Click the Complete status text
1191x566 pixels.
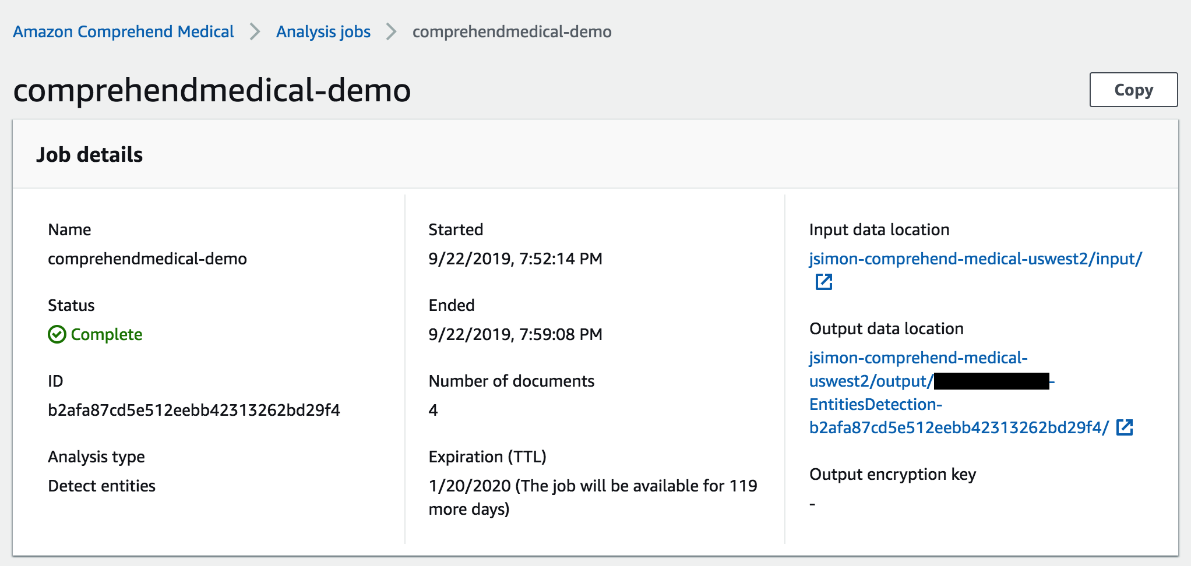[107, 334]
